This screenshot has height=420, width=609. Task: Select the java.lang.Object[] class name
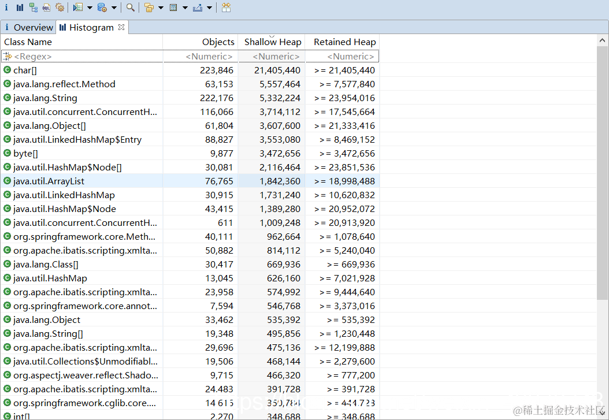(x=50, y=126)
